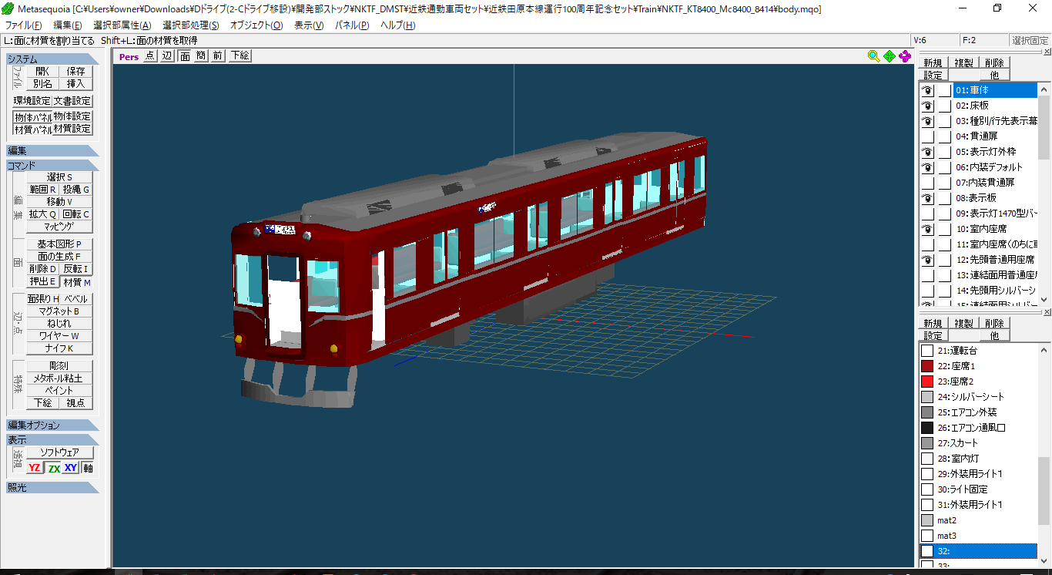This screenshot has height=575, width=1052.
Task: Click material list scroll-up arrow
Action: point(1045,348)
